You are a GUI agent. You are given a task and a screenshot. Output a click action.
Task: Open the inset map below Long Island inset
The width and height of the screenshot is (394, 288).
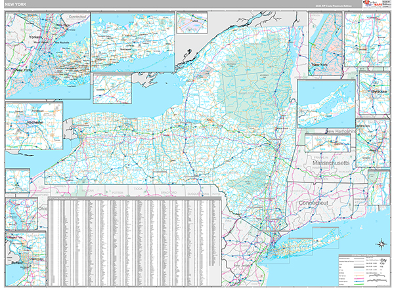coord(112,89)
